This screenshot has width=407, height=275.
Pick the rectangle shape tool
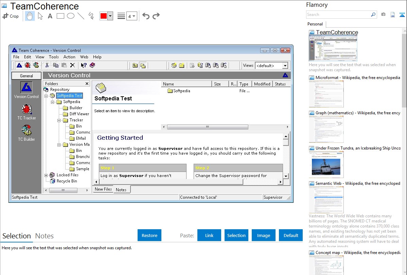coord(60,16)
